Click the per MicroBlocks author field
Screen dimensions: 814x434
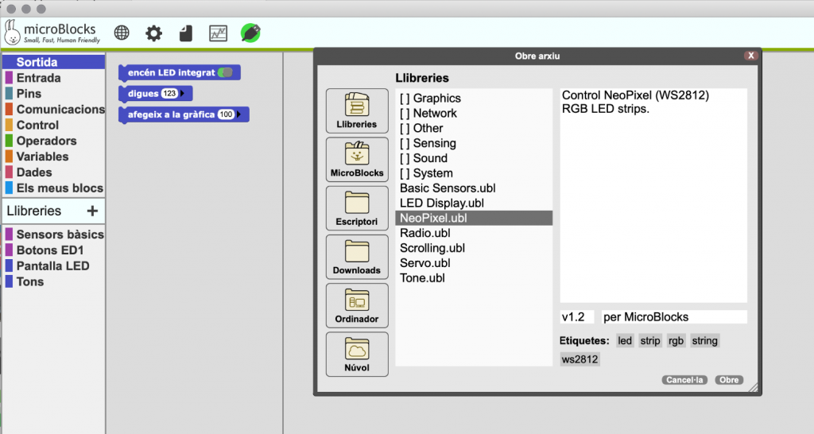point(674,316)
